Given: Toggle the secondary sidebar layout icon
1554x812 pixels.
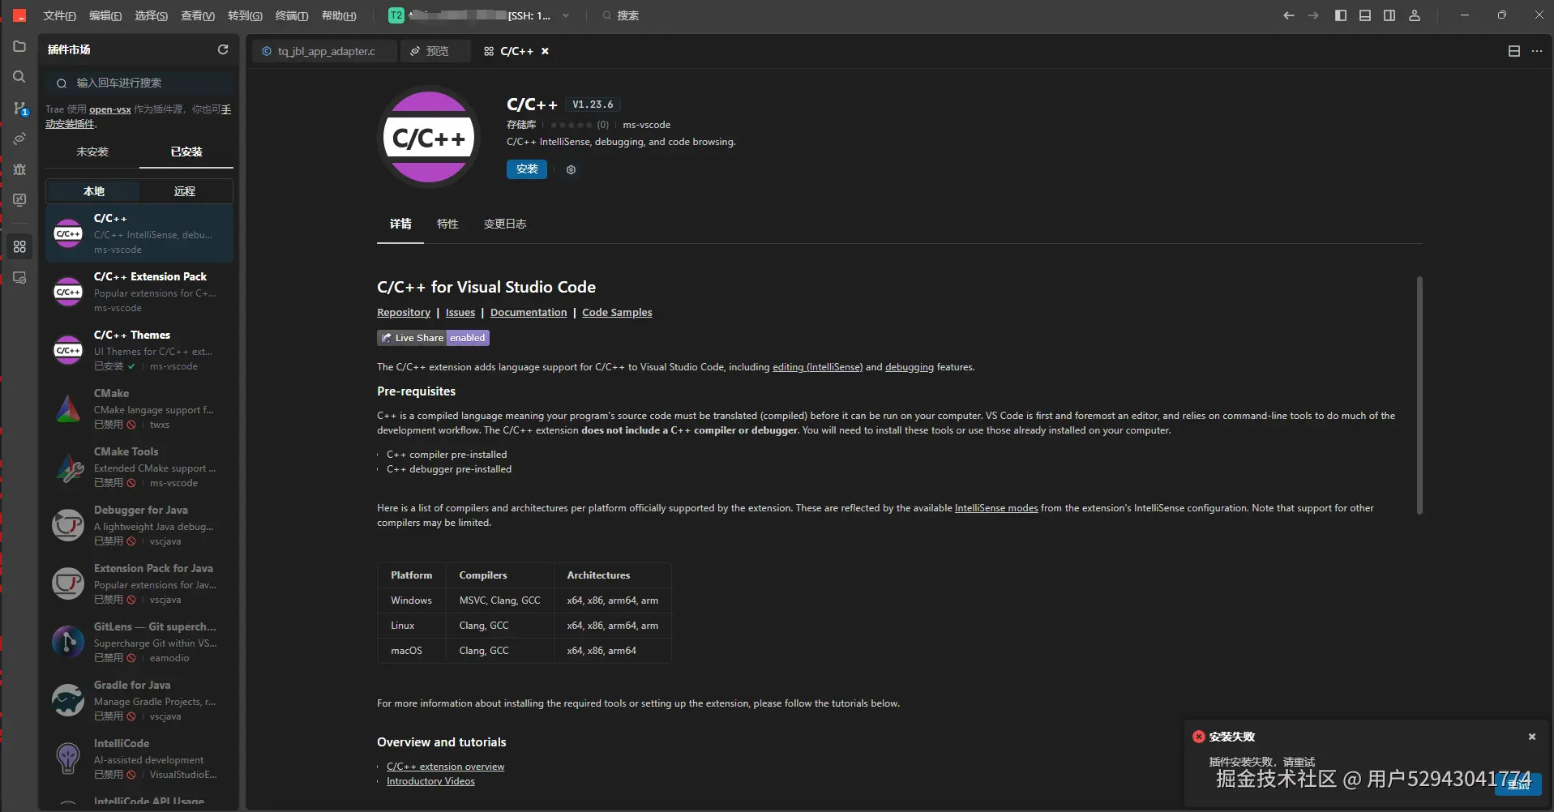Looking at the screenshot, I should [1389, 15].
